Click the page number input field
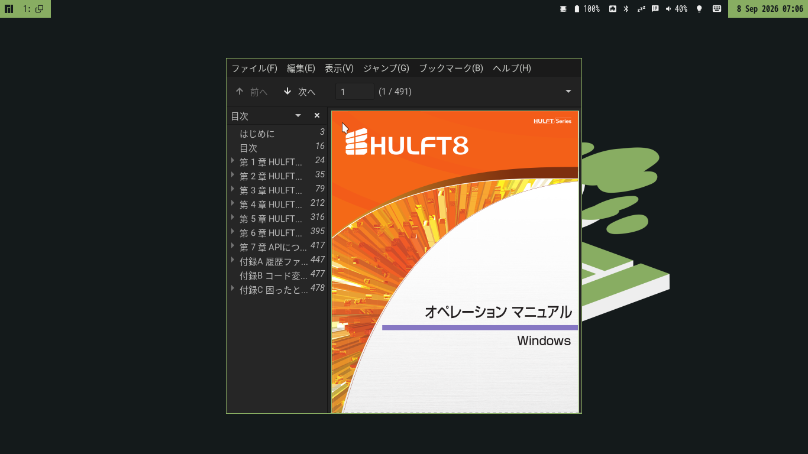The width and height of the screenshot is (808, 454). click(x=355, y=92)
